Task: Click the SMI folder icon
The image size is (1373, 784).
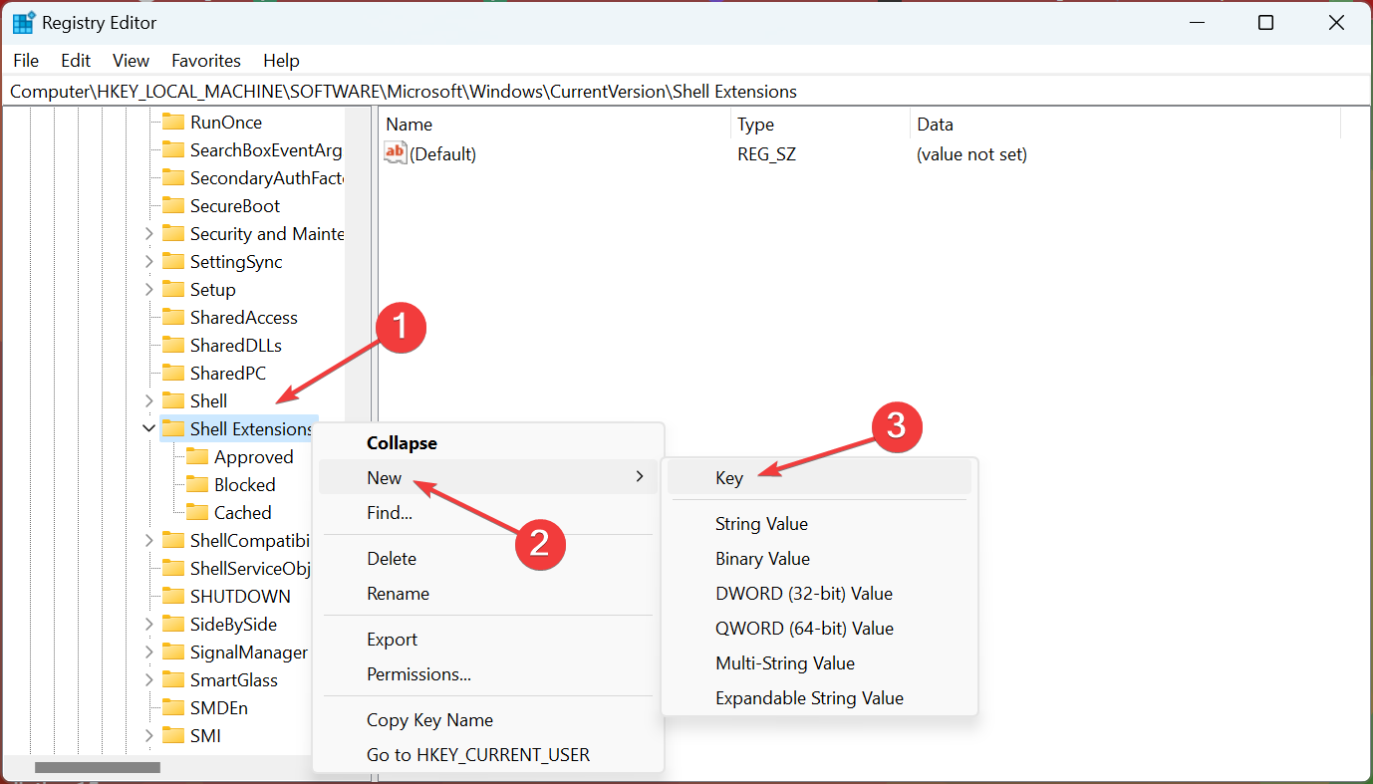Action: [173, 735]
